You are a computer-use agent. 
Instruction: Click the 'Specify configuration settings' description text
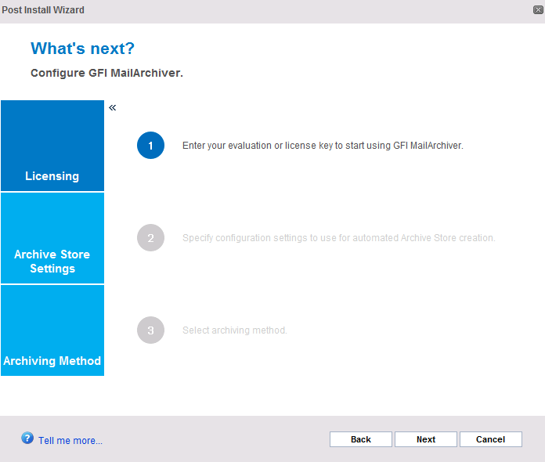coord(339,238)
